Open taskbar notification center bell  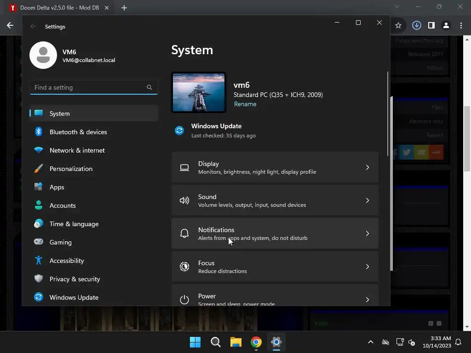459,342
